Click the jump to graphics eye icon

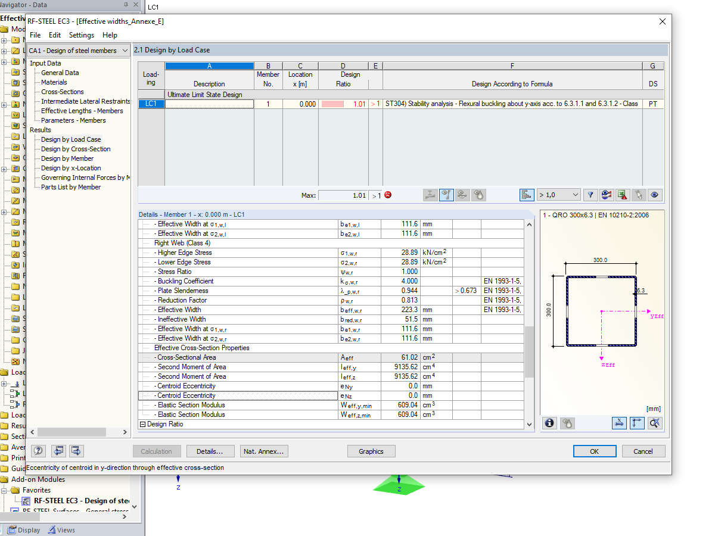[x=654, y=195]
